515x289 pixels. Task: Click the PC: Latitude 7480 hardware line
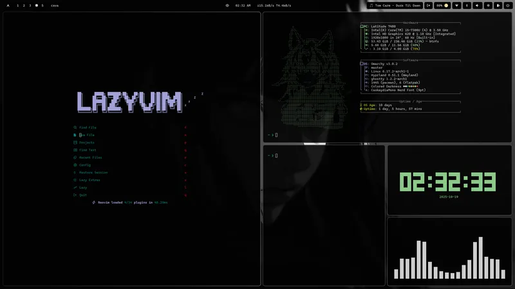(x=378, y=26)
